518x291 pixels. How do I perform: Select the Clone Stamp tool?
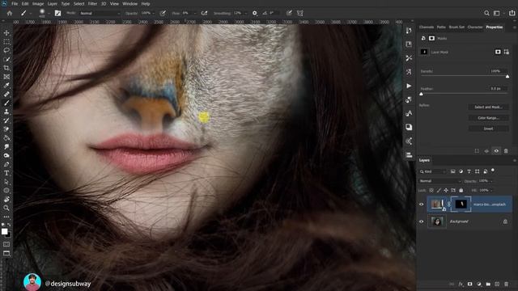[x=6, y=112]
